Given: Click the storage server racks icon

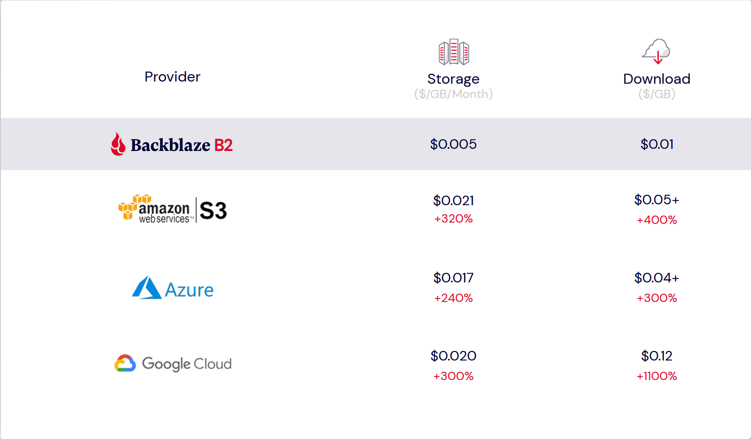Looking at the screenshot, I should (454, 52).
